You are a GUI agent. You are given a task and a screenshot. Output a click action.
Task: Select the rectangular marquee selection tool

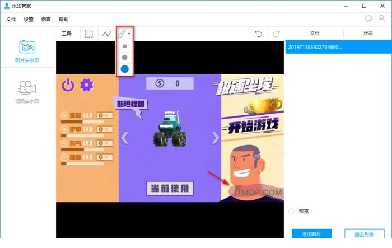(88, 34)
